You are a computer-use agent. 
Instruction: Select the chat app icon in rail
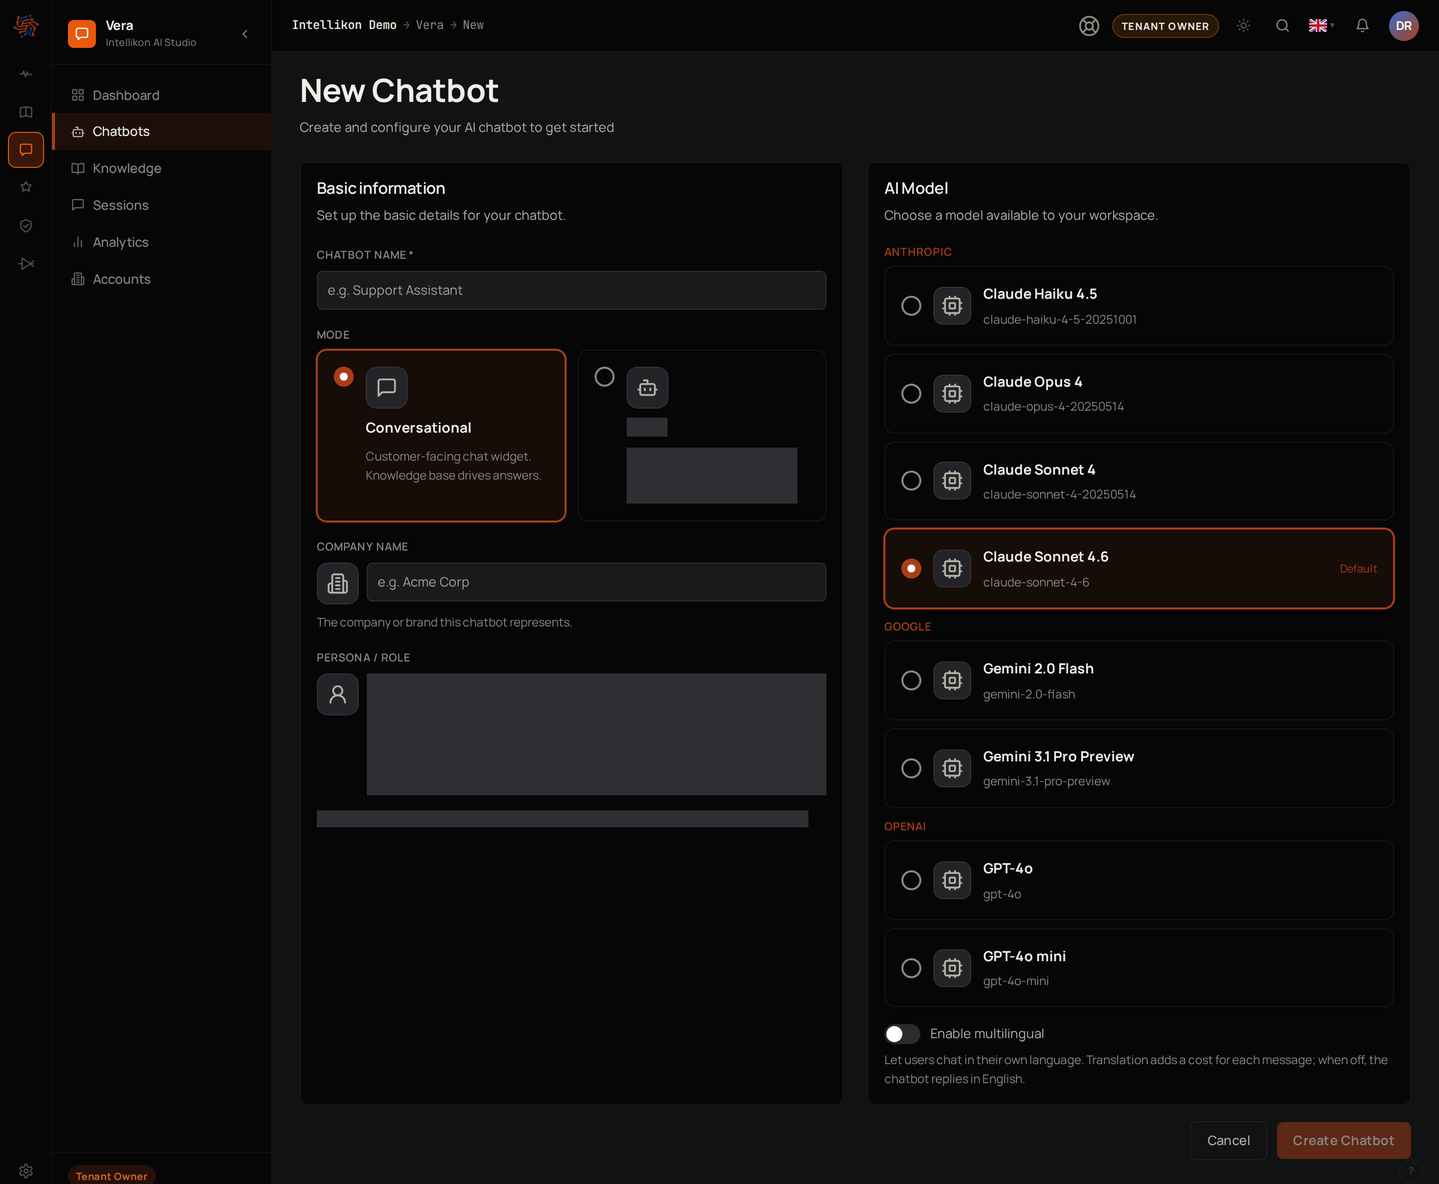click(x=26, y=149)
